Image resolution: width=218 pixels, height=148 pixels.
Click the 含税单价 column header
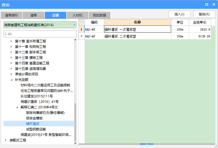click(200, 22)
